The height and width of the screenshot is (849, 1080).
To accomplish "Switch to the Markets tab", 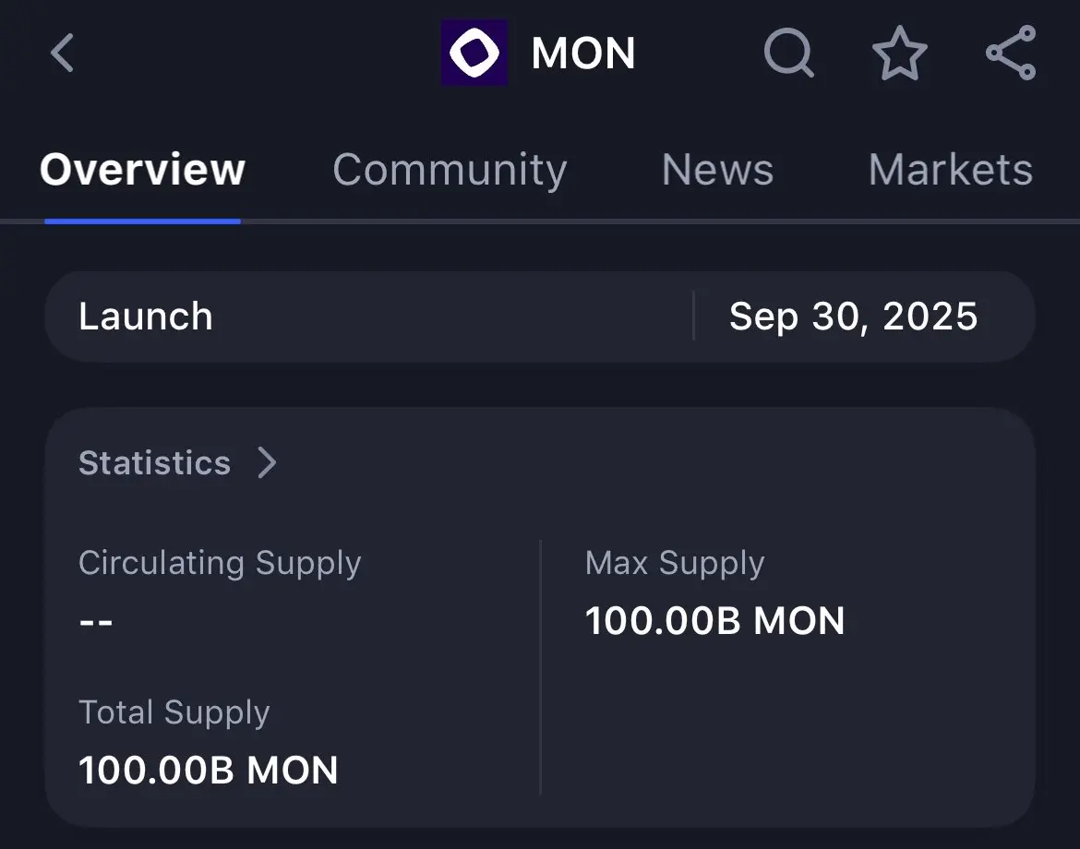I will click(951, 170).
